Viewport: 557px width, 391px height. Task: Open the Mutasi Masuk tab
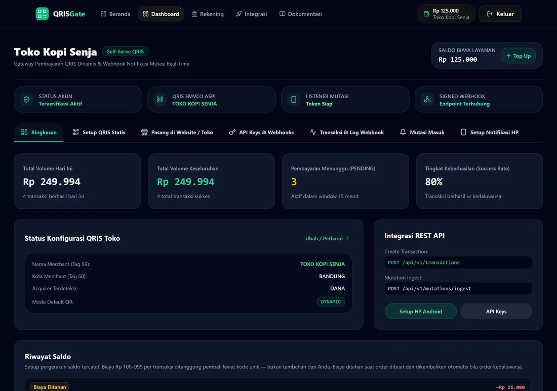click(x=422, y=133)
